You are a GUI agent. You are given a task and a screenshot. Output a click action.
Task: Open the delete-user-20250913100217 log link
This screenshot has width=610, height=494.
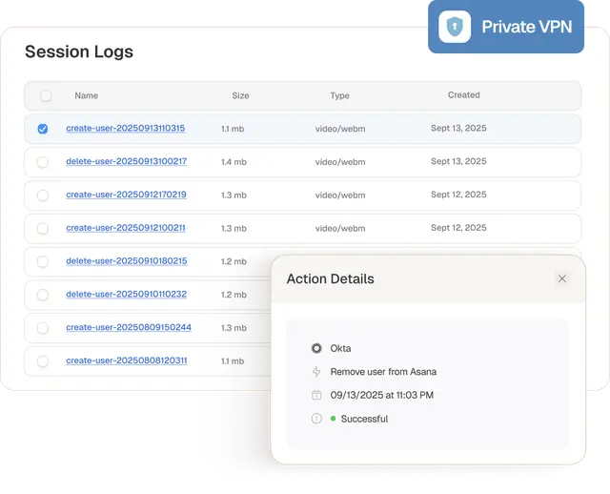coord(126,162)
